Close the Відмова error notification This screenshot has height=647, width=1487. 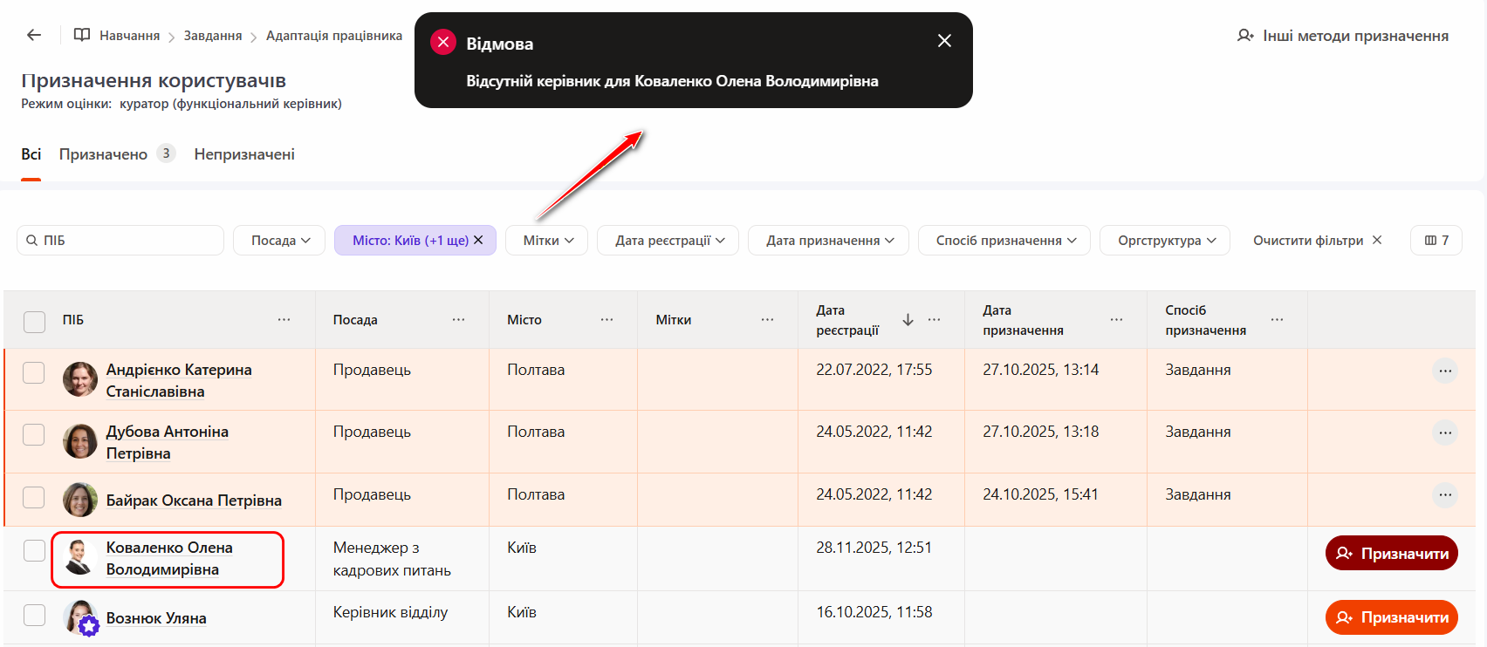(x=944, y=41)
